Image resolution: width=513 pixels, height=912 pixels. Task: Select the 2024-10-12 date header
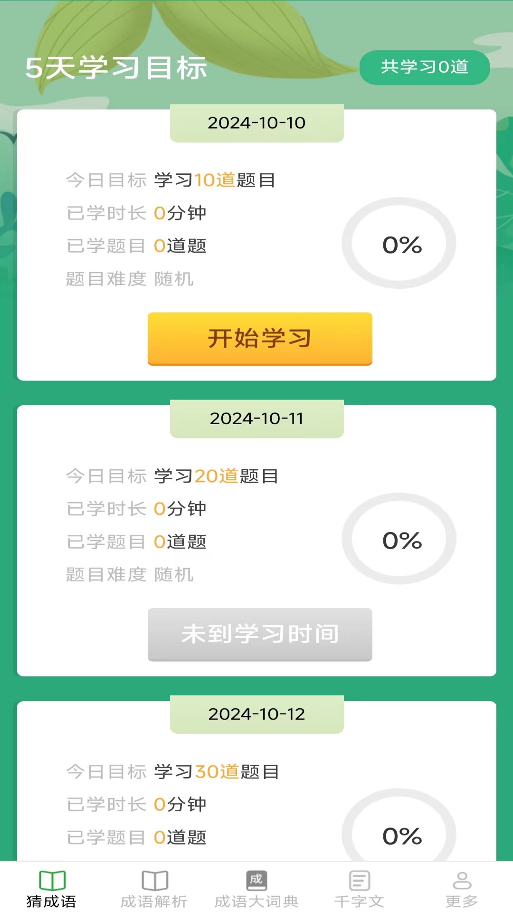click(x=256, y=714)
